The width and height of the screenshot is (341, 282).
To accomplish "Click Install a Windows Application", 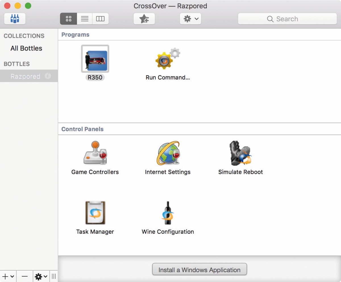I will (199, 270).
